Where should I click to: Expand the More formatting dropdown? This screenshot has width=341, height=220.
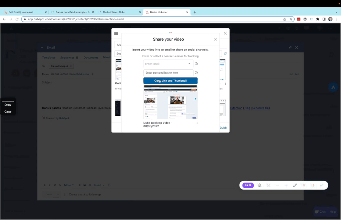click(x=69, y=185)
